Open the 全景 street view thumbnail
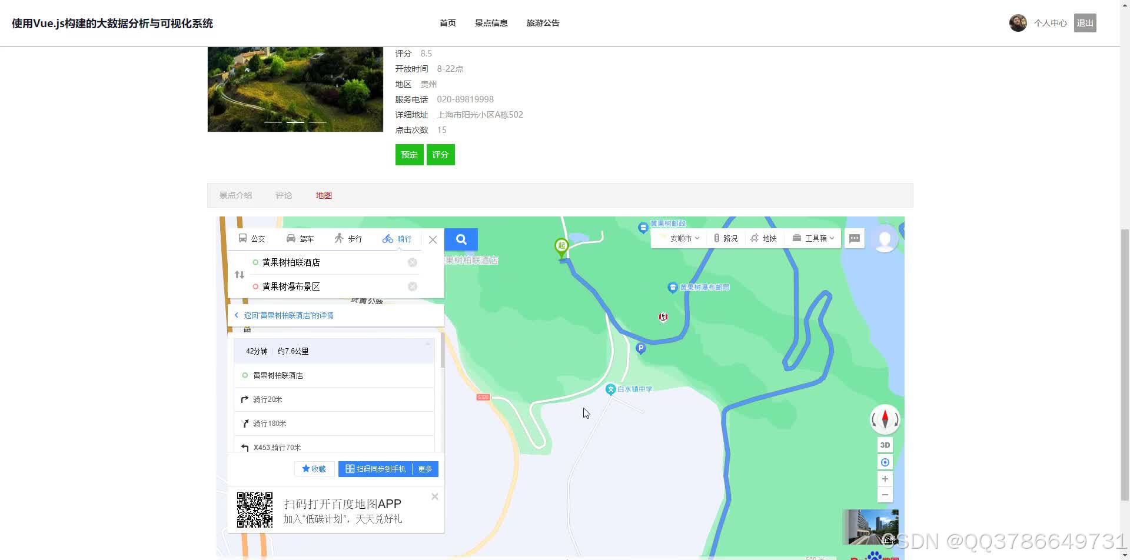 (x=870, y=527)
